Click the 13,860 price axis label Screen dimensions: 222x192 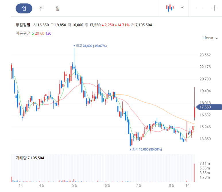pyautogui.click(x=205, y=139)
